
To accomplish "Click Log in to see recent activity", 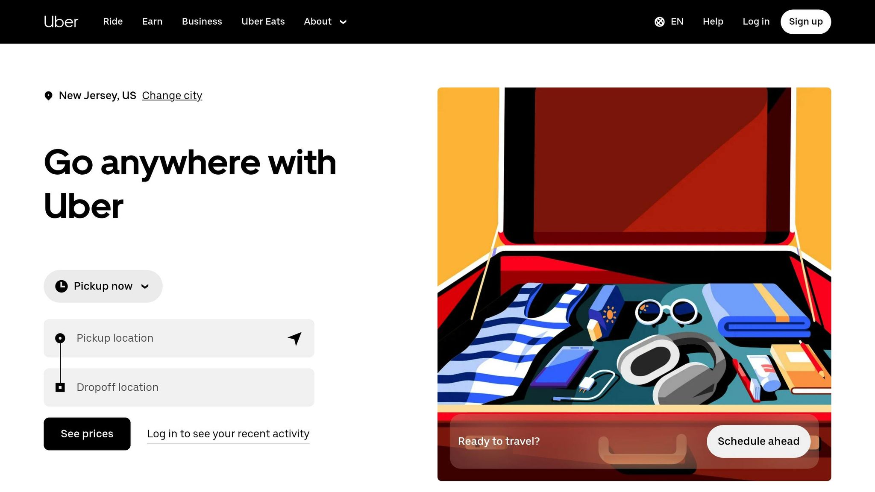I will tap(228, 434).
